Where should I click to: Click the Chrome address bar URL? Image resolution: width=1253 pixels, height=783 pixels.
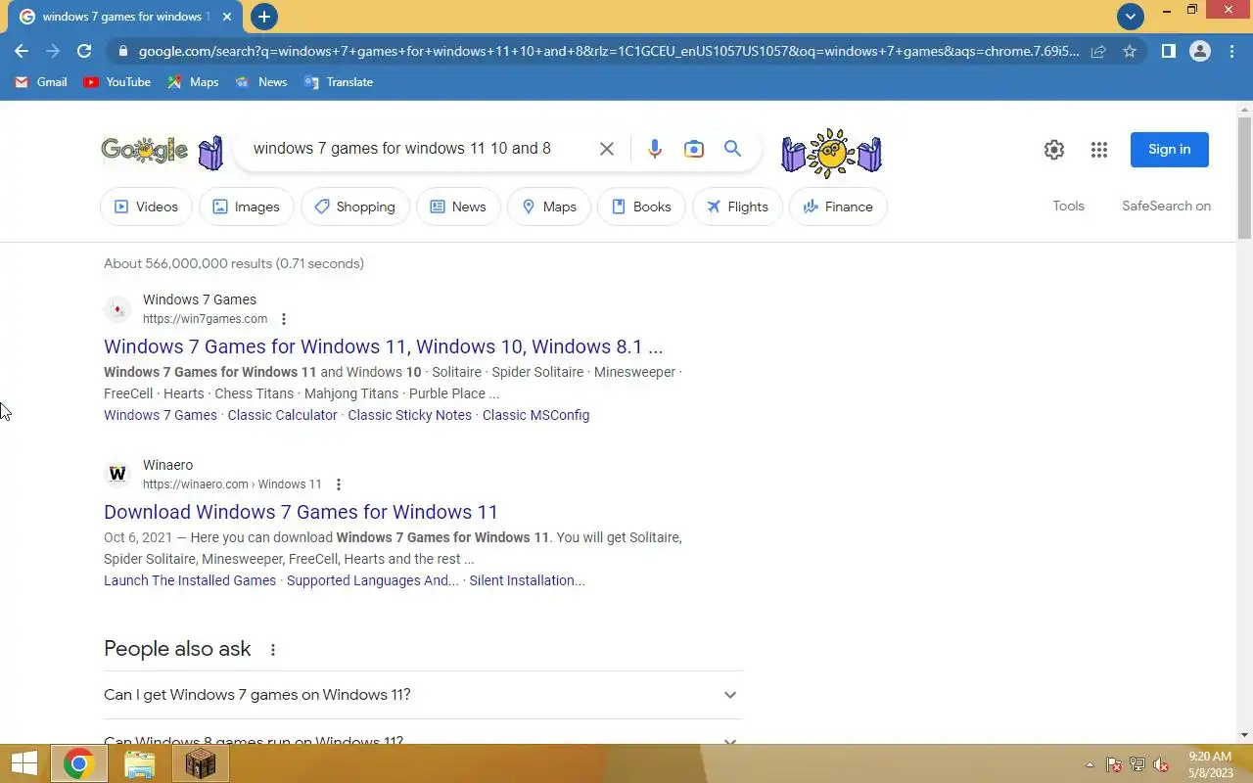pyautogui.click(x=608, y=51)
